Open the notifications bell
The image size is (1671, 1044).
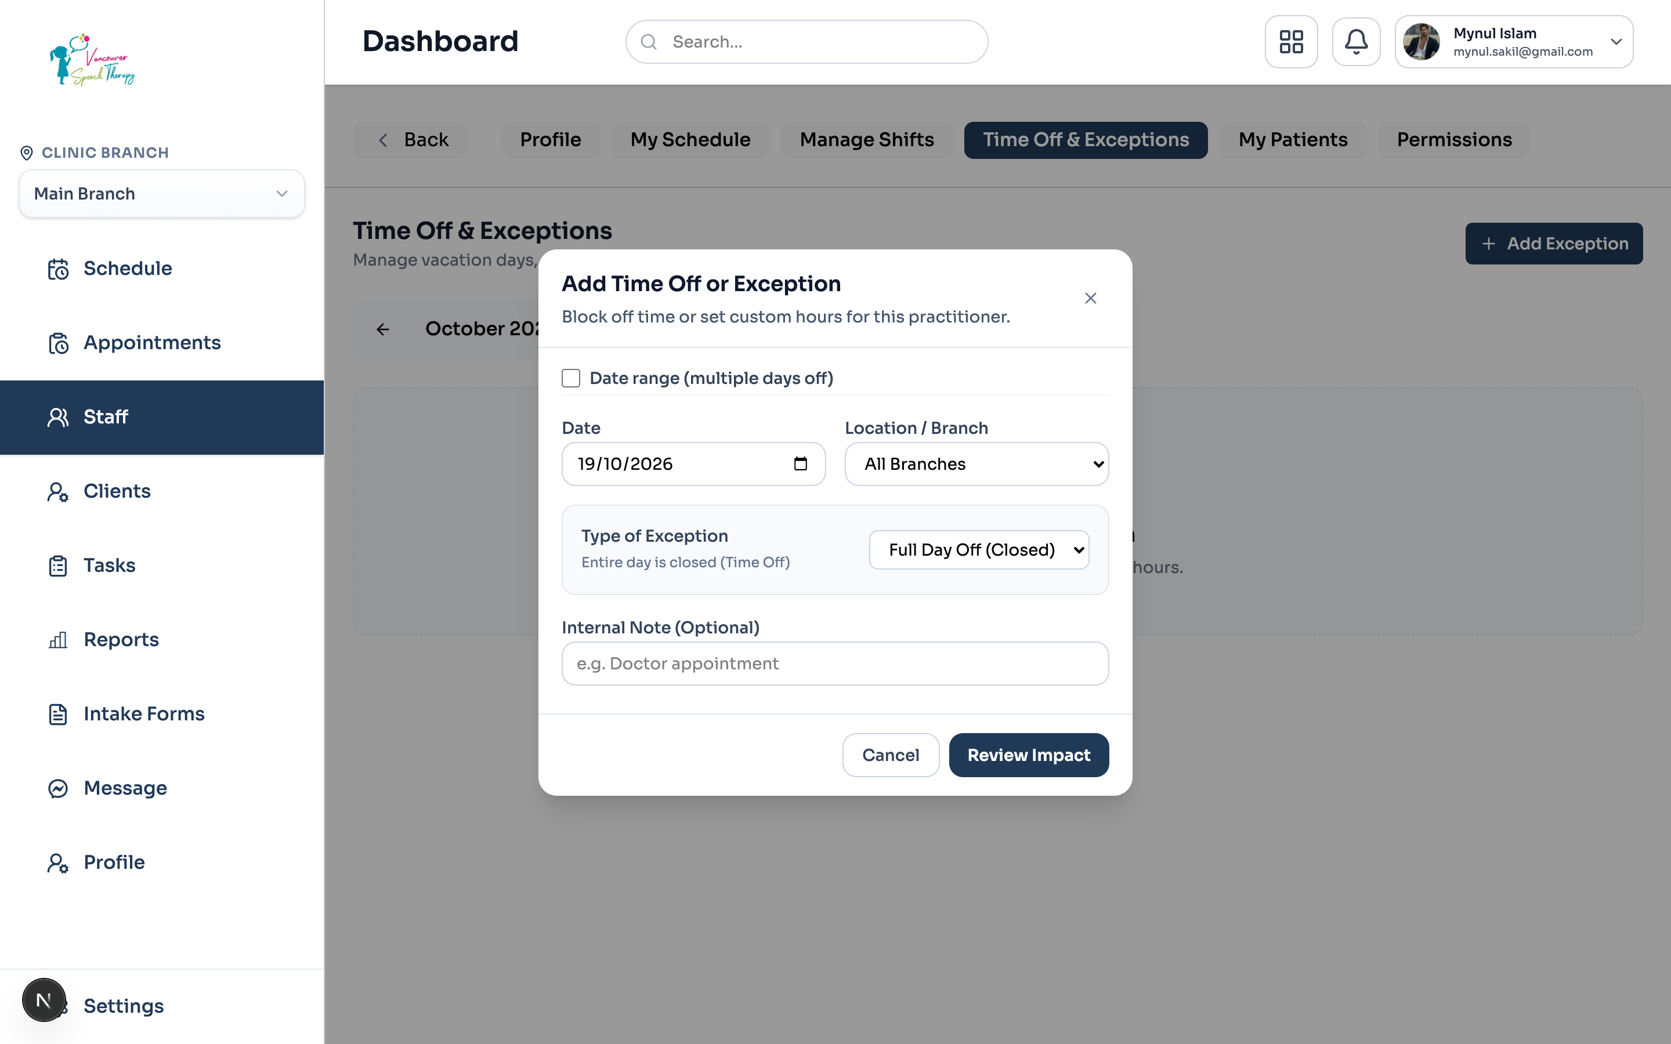[x=1356, y=41]
